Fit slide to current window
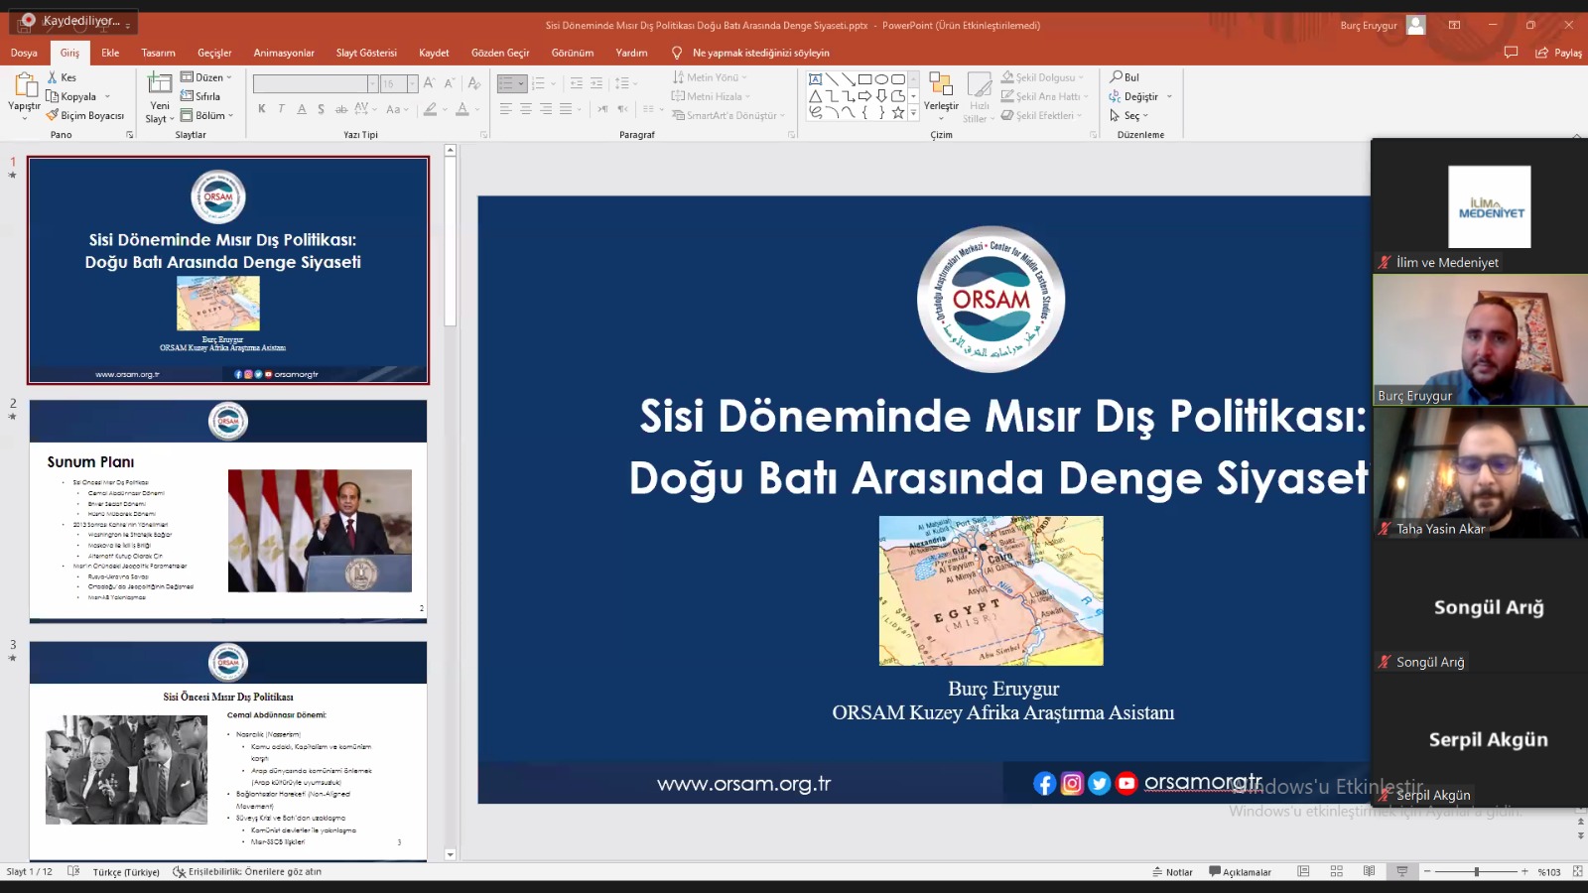This screenshot has height=893, width=1588. click(x=1577, y=871)
